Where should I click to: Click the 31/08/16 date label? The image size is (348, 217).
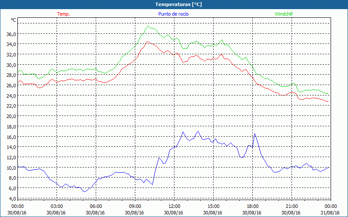click(330, 213)
